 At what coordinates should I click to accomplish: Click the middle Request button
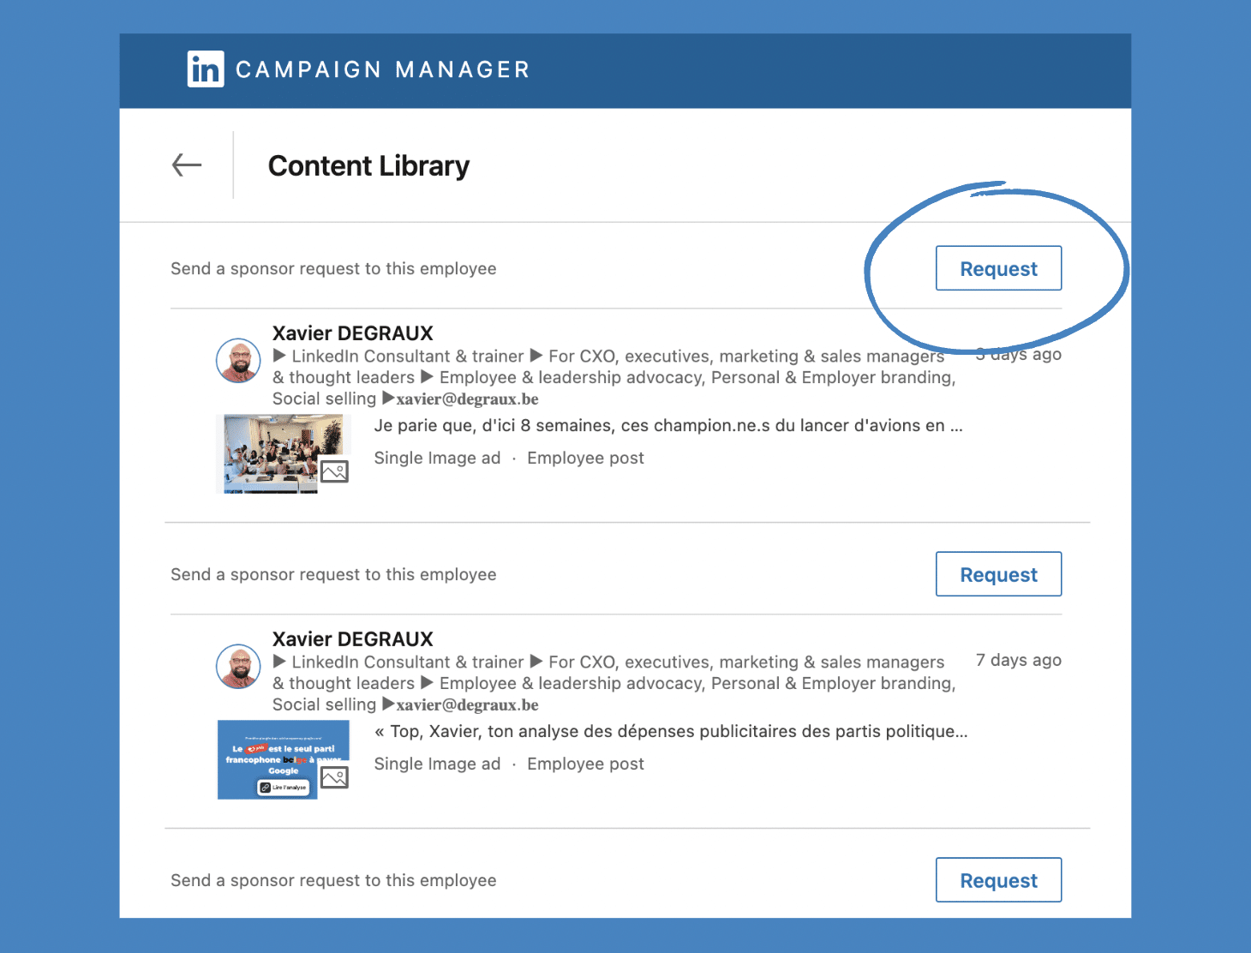pos(998,574)
